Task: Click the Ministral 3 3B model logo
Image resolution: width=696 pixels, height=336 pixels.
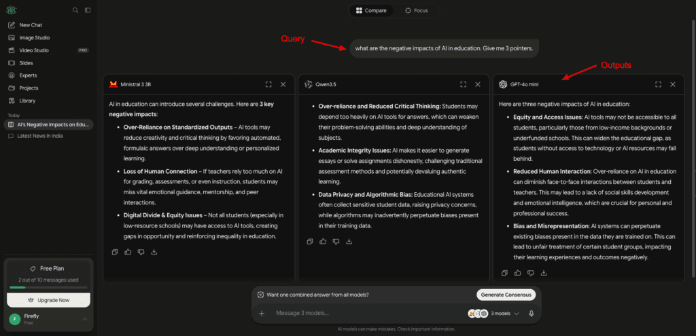Action: (114, 84)
